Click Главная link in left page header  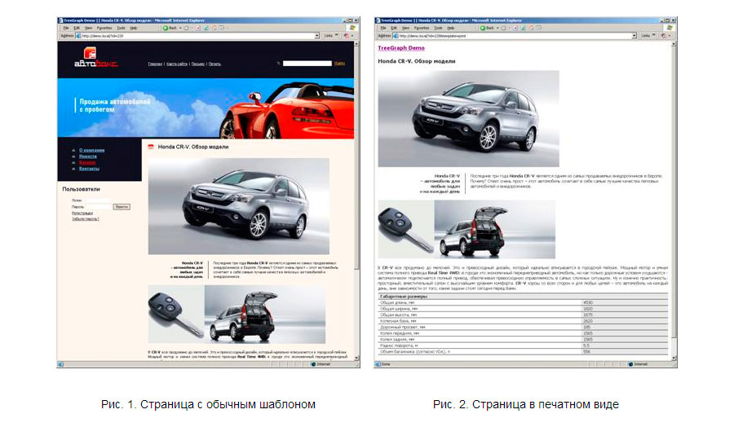click(x=155, y=64)
